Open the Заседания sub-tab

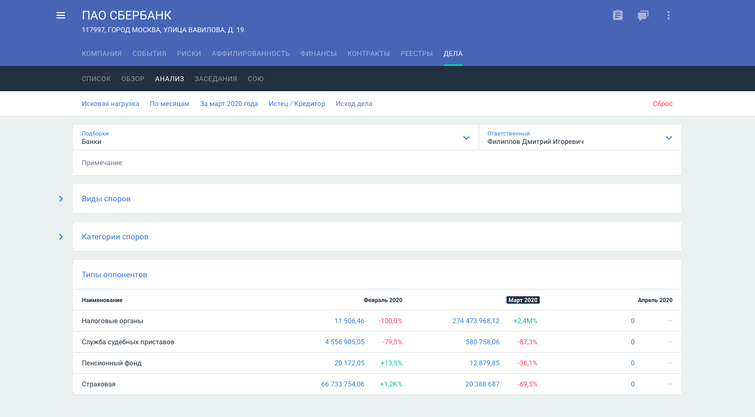216,79
